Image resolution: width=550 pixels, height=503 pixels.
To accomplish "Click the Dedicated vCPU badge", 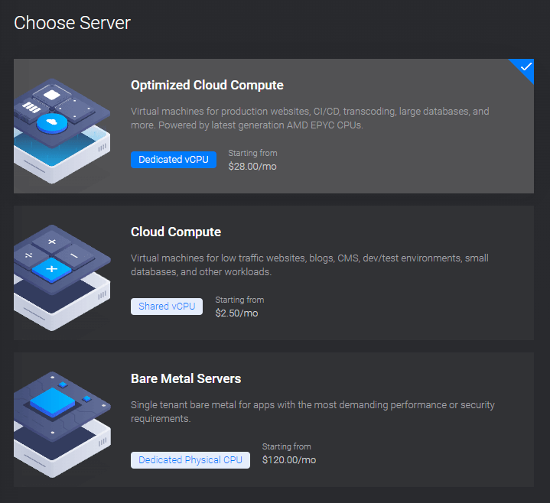I will [x=174, y=160].
